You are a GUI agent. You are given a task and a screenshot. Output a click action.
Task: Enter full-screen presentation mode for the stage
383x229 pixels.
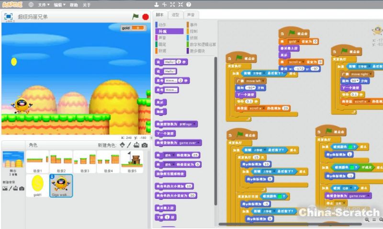[x=9, y=16]
